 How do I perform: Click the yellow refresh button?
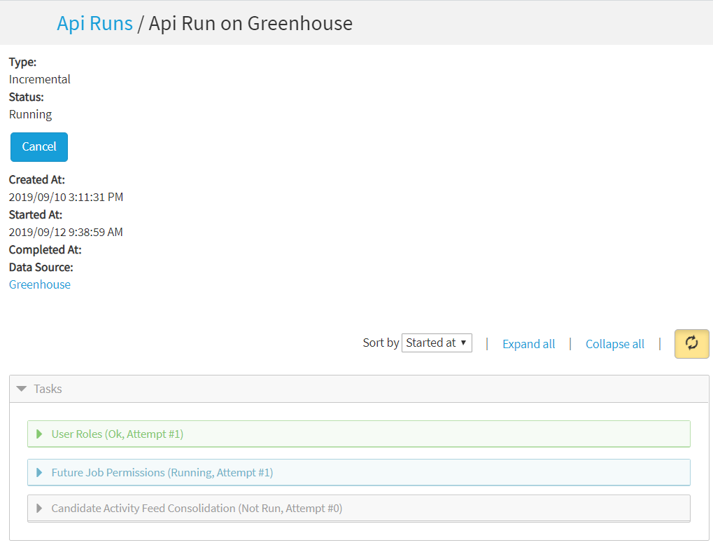point(691,344)
